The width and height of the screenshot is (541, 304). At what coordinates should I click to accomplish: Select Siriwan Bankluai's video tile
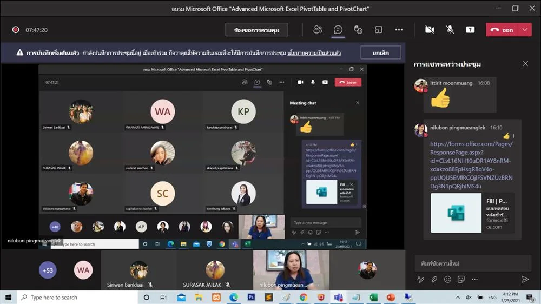click(138, 270)
